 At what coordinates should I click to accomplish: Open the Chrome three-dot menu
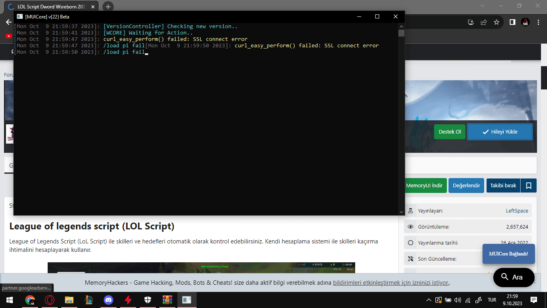pyautogui.click(x=538, y=22)
